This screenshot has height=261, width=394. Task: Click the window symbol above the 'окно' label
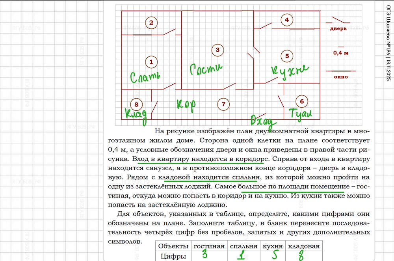pyautogui.click(x=341, y=71)
